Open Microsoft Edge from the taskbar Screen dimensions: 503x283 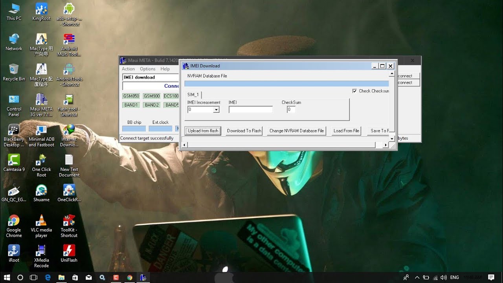pyautogui.click(x=48, y=277)
